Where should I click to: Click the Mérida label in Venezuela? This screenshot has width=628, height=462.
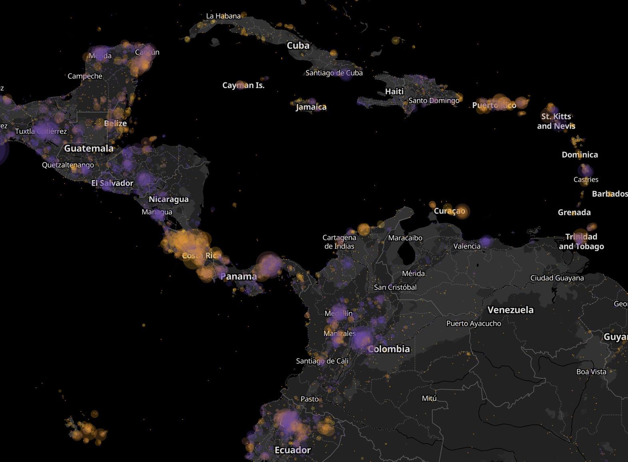tap(413, 274)
